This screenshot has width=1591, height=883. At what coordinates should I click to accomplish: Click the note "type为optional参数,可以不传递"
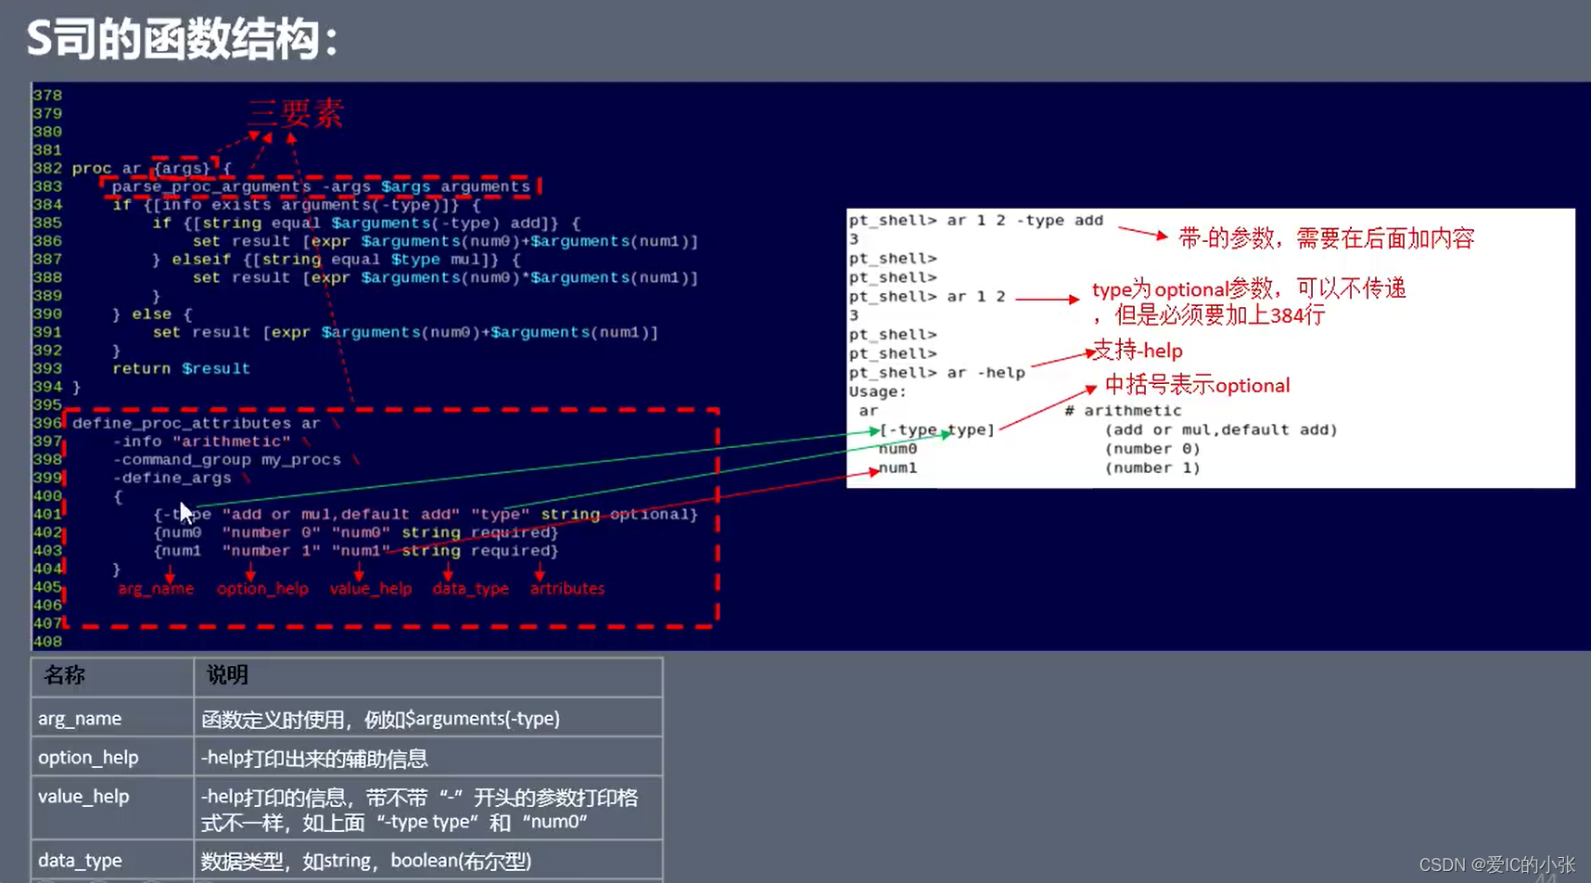1249,289
